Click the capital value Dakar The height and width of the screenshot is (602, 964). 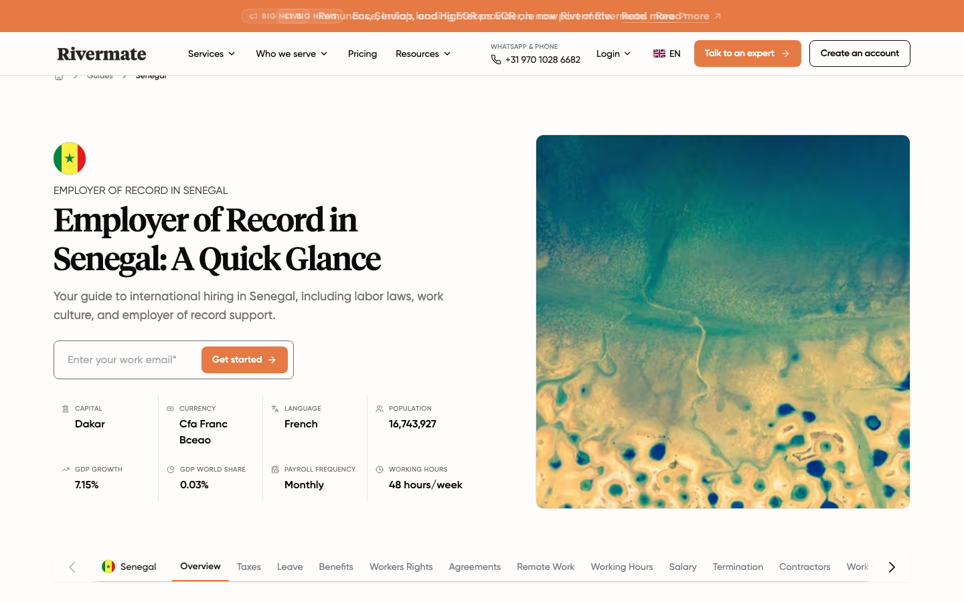[x=90, y=424]
